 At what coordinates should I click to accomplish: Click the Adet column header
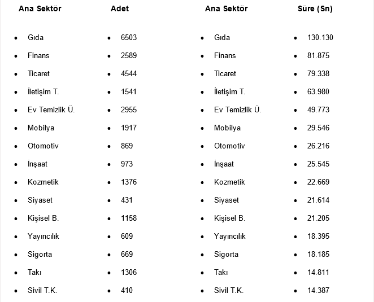click(x=120, y=9)
